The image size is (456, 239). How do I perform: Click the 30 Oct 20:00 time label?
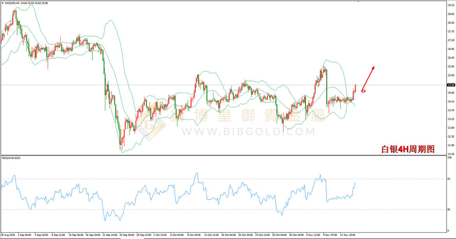click(x=297, y=235)
